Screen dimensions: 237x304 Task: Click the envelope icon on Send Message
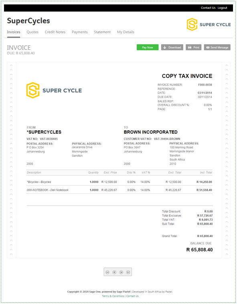point(208,47)
